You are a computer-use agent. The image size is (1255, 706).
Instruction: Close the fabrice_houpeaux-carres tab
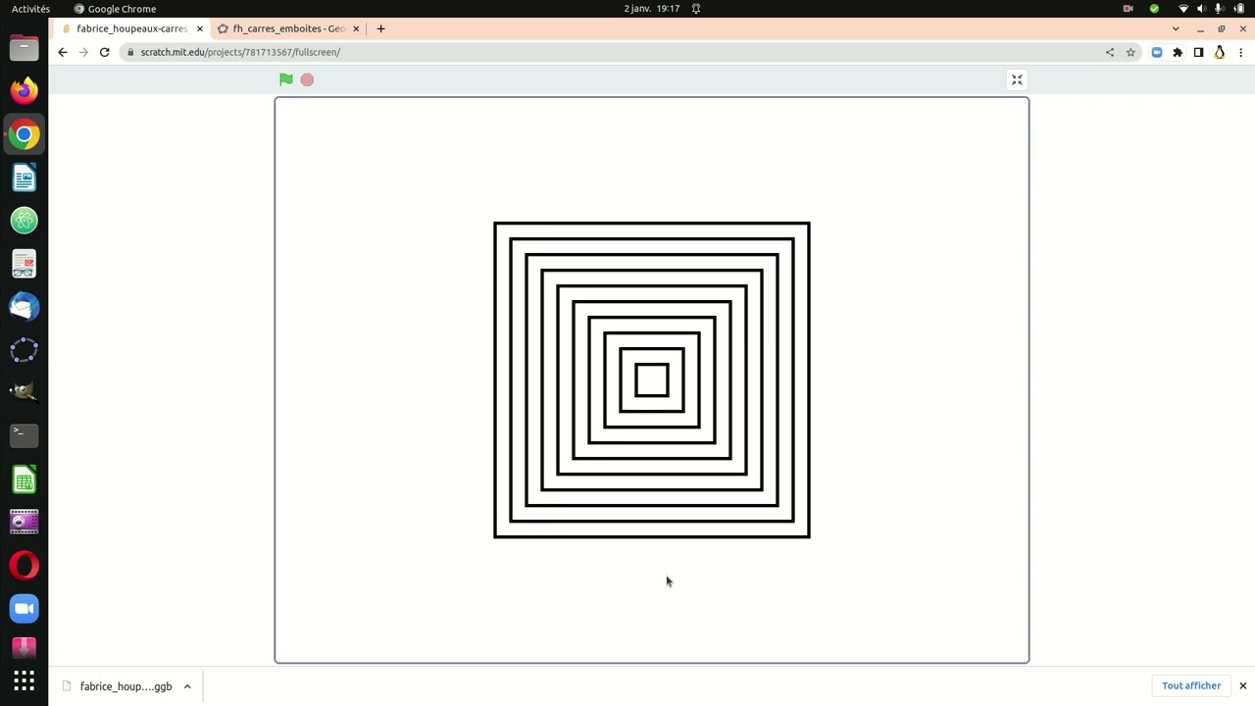[199, 28]
